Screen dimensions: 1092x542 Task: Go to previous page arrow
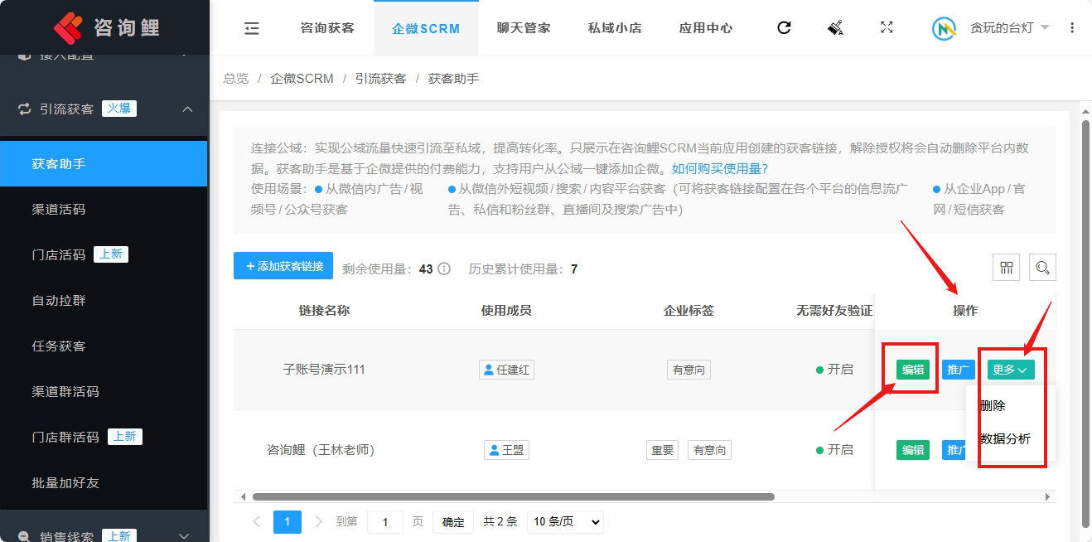[x=257, y=522]
